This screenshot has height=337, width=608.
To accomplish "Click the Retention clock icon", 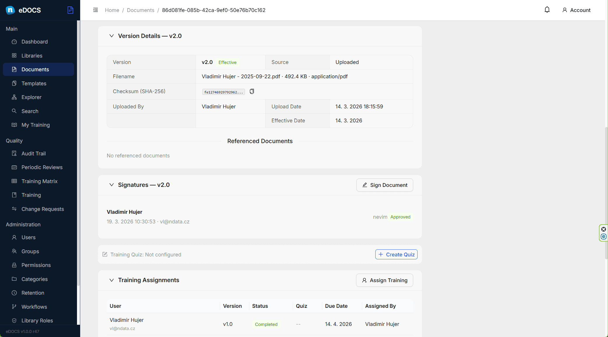I will [14, 293].
